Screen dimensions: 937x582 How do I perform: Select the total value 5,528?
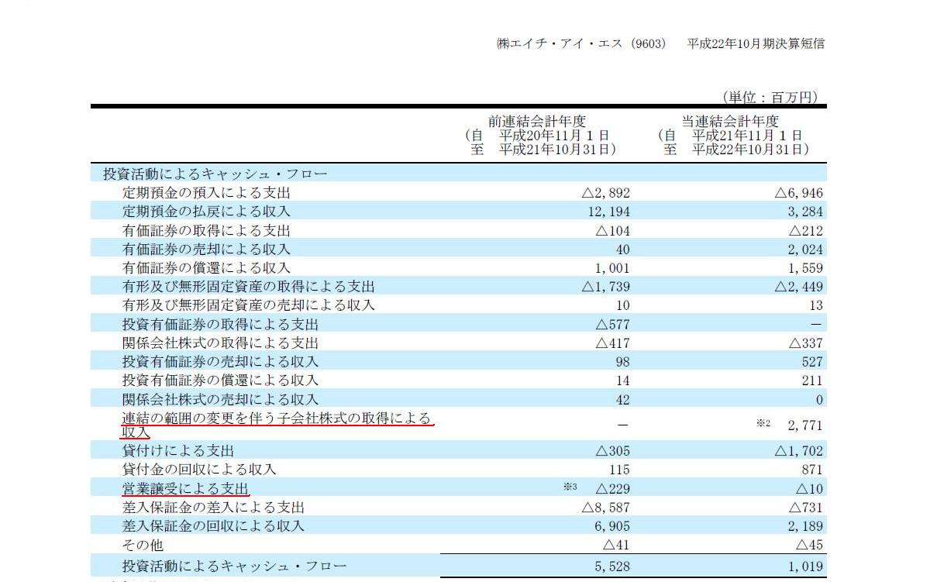[611, 567]
